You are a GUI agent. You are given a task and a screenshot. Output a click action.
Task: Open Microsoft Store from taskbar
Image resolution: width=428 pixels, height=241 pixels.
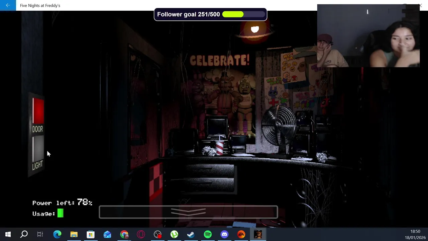[x=91, y=234]
